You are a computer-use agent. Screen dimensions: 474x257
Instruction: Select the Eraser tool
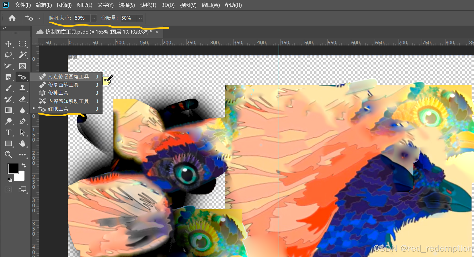(23, 99)
